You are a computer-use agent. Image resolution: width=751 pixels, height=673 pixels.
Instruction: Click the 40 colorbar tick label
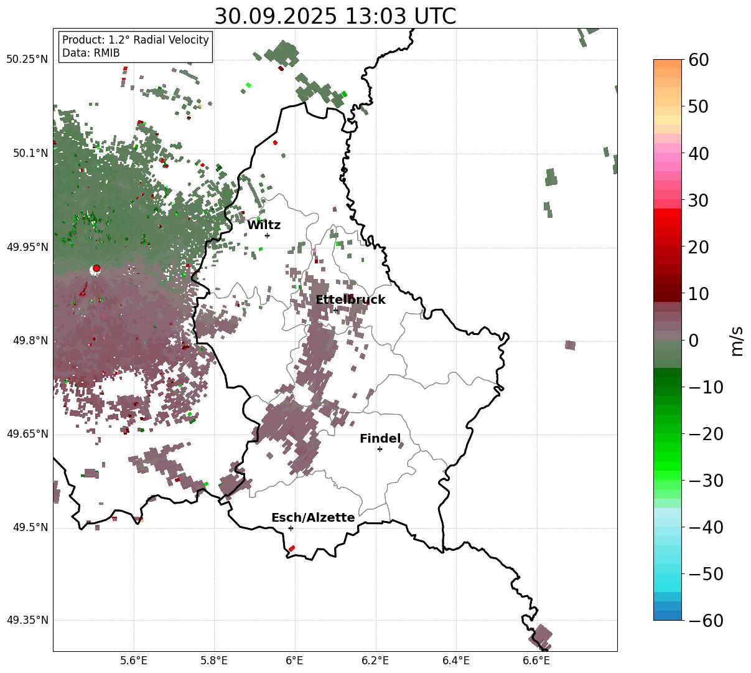697,153
